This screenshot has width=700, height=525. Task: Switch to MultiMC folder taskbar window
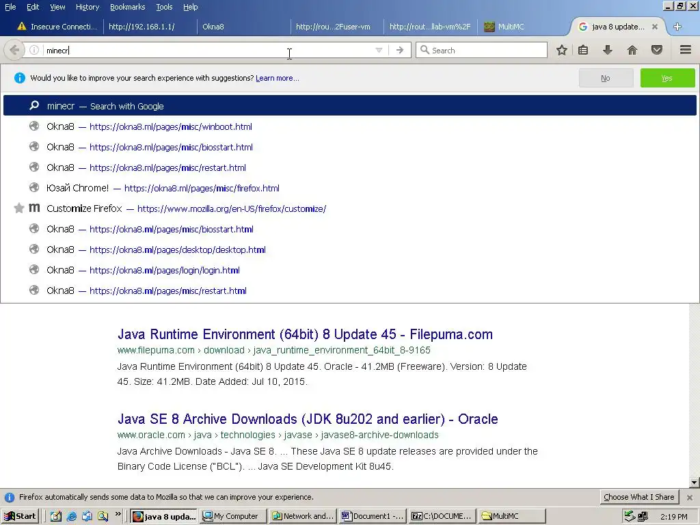pyautogui.click(x=513, y=516)
